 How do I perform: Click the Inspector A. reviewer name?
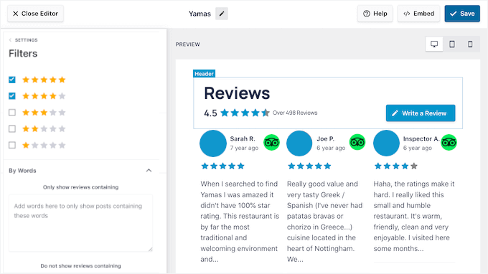(421, 138)
